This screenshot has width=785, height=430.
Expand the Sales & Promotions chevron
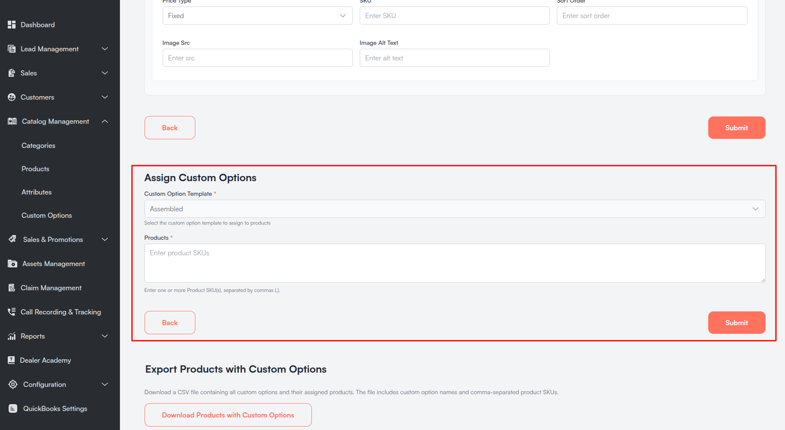point(105,239)
